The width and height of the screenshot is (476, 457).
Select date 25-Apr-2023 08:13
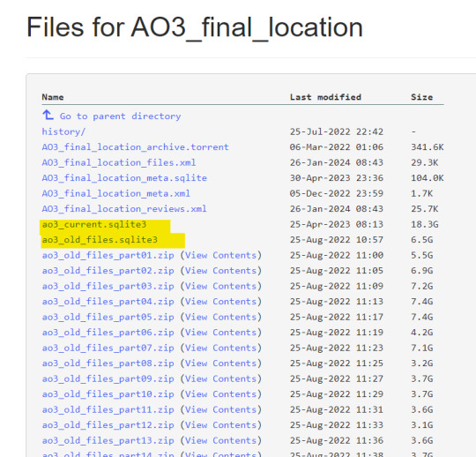(x=337, y=224)
